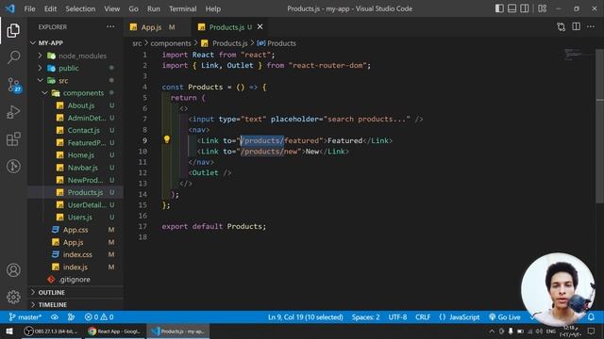Toggle the bottom Panel visibility

pyautogui.click(x=512, y=8)
